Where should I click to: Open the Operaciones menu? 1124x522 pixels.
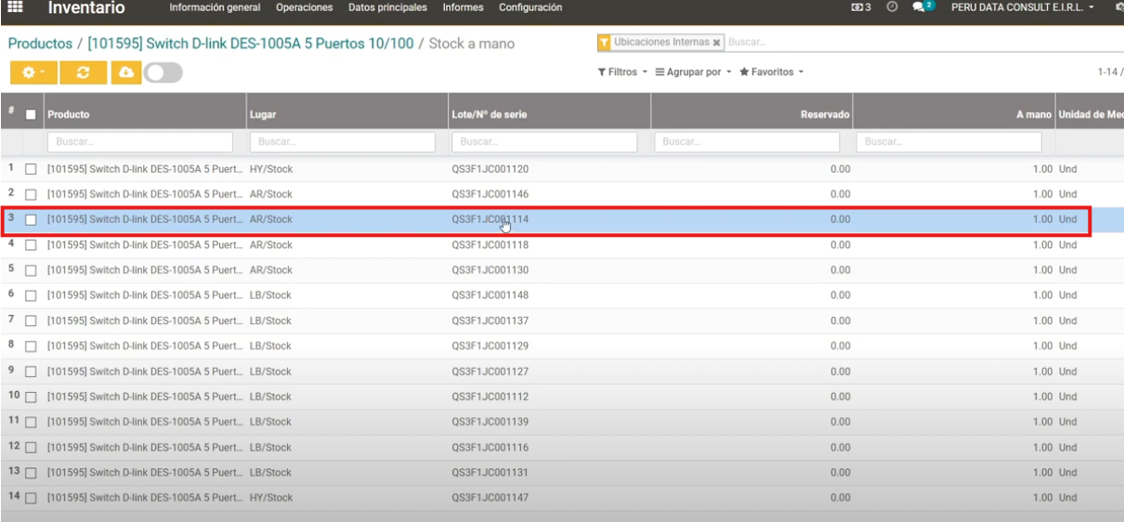click(304, 7)
